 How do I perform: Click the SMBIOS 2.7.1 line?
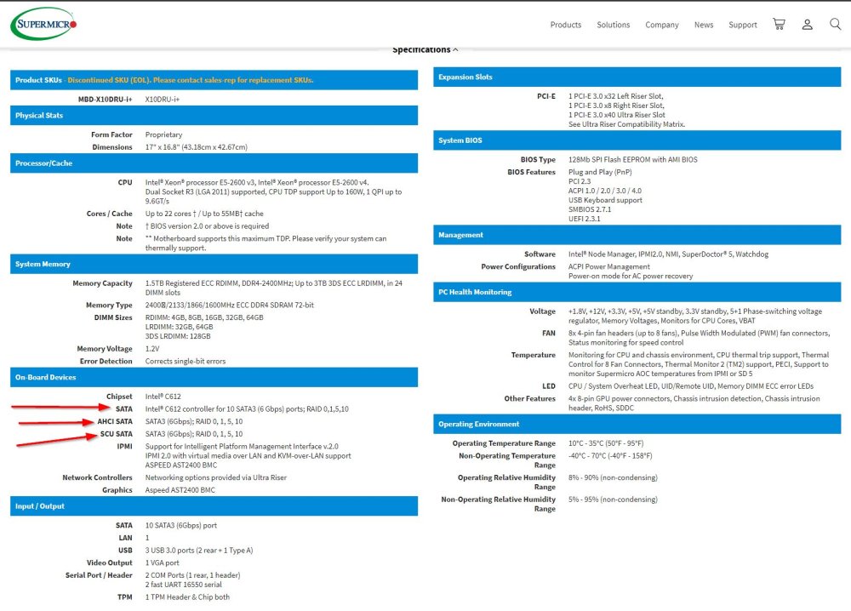(x=590, y=208)
